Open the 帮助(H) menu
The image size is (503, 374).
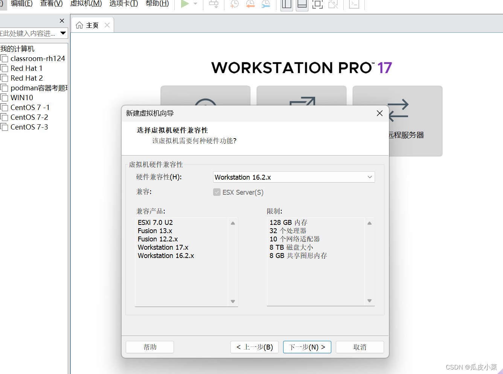pos(157,4)
